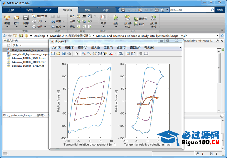The width and height of the screenshot is (227, 158).
Task: Click Insert Colorbar icon in figure toolbar
Action: click(128, 53)
